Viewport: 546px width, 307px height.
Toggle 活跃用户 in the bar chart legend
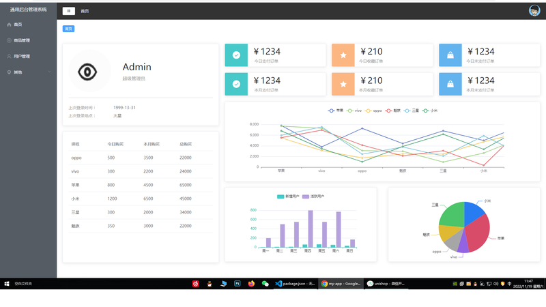[313, 196]
